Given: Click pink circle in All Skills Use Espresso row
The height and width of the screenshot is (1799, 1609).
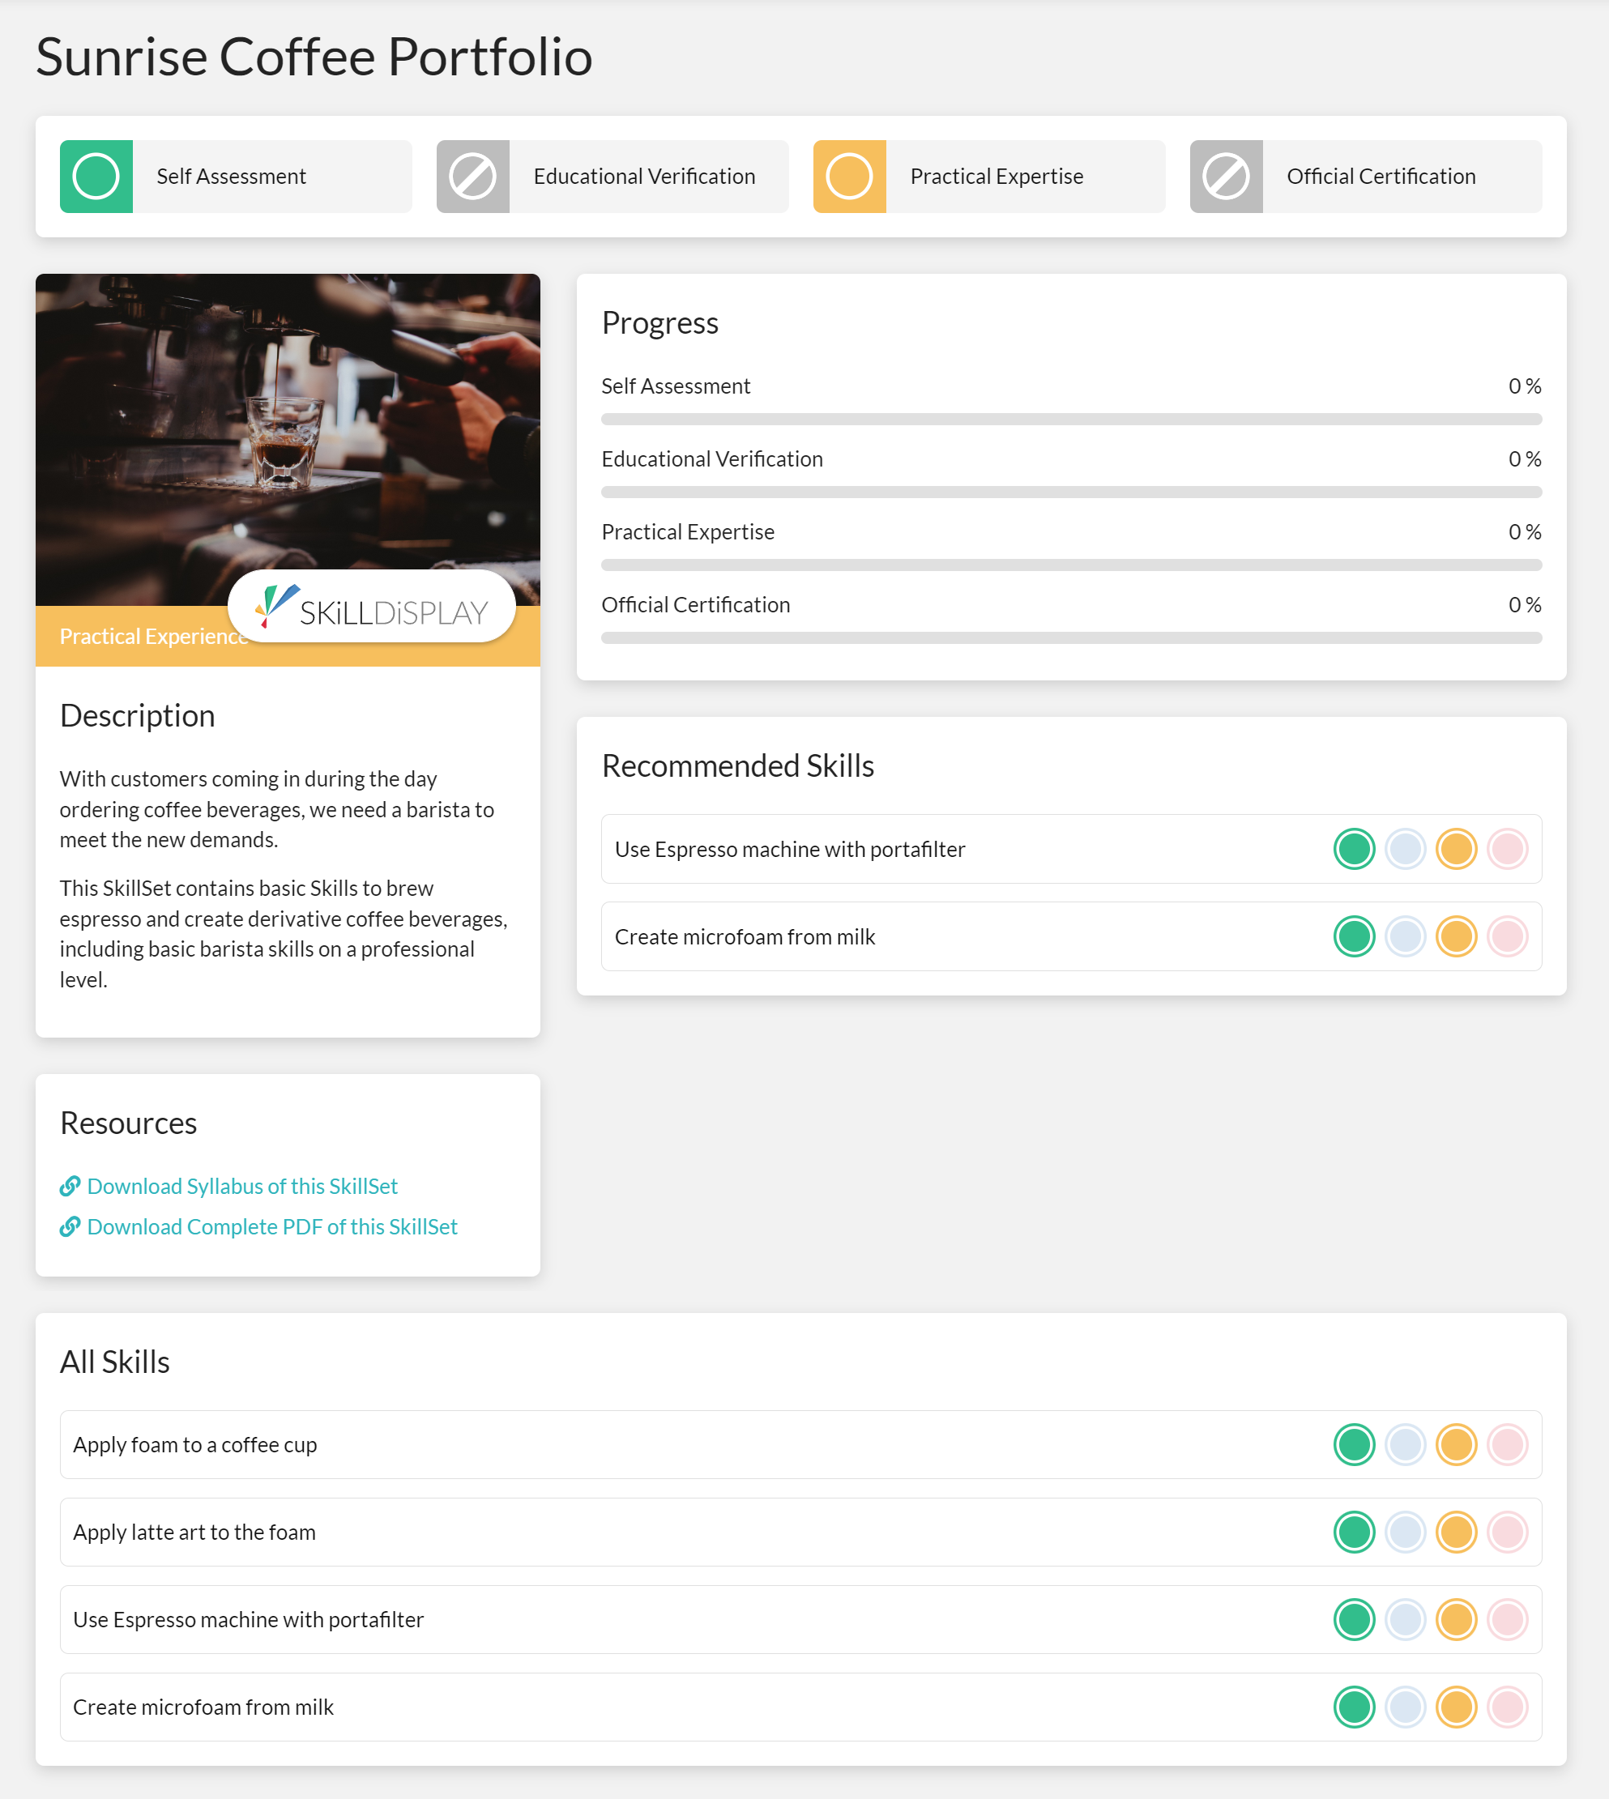Looking at the screenshot, I should coord(1508,1619).
